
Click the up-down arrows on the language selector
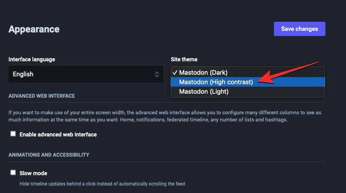[157, 74]
